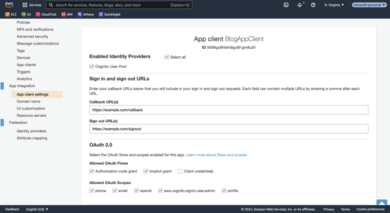Click into Callback URL(s) field
The width and height of the screenshot is (390, 213).
coord(229,110)
